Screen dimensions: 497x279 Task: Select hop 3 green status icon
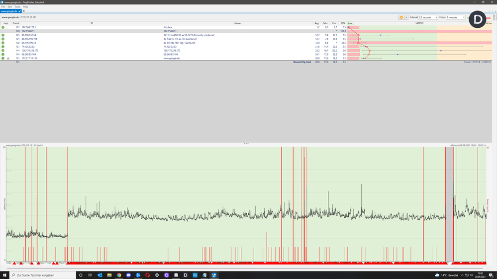[3, 35]
